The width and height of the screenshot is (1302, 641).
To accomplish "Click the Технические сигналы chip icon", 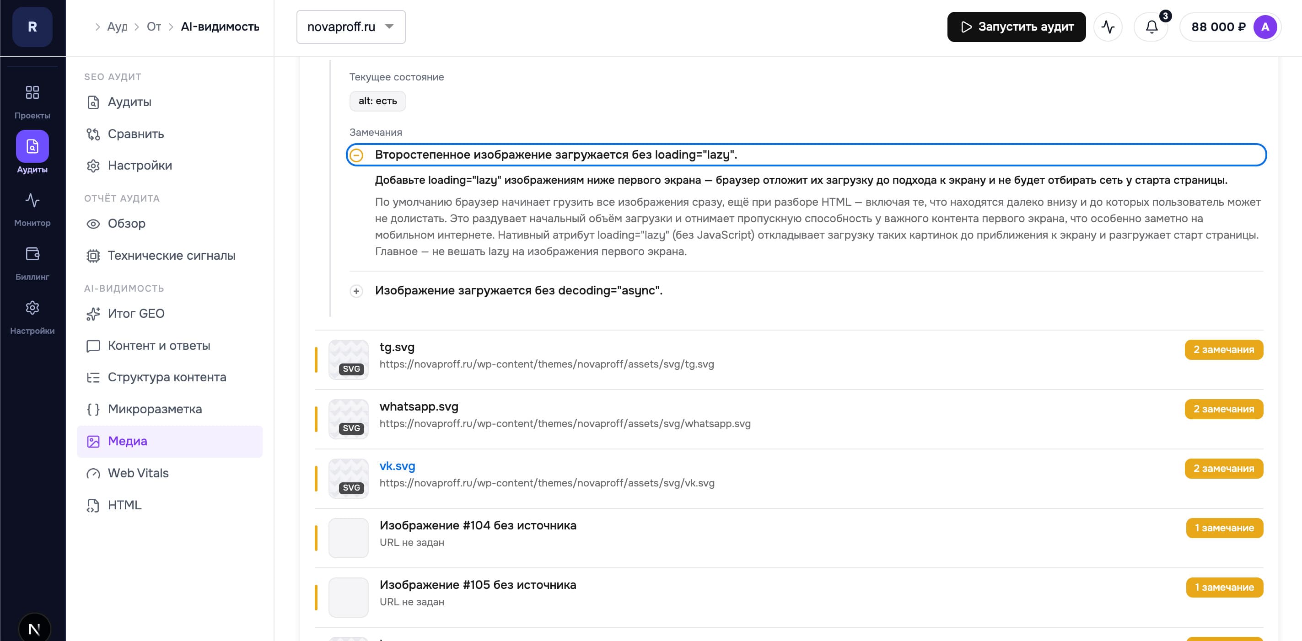I will click(x=93, y=256).
